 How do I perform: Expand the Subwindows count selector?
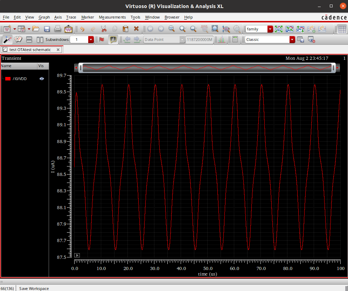91,40
